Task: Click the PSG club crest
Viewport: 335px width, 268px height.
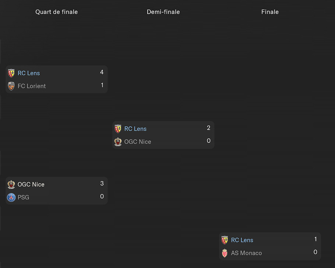Action: pos(11,197)
